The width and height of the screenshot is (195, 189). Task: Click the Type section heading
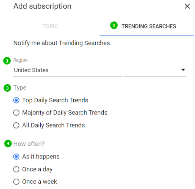(x=20, y=88)
